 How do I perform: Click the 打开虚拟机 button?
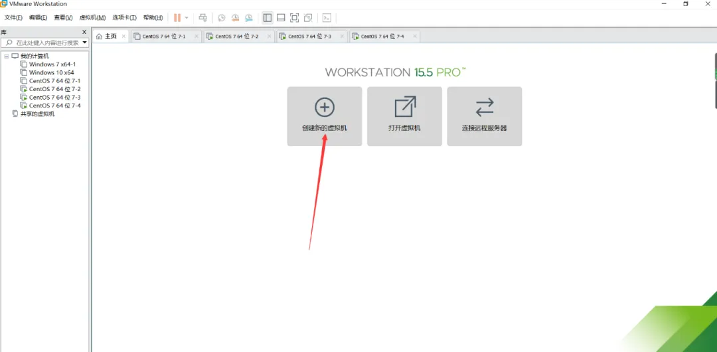(405, 117)
